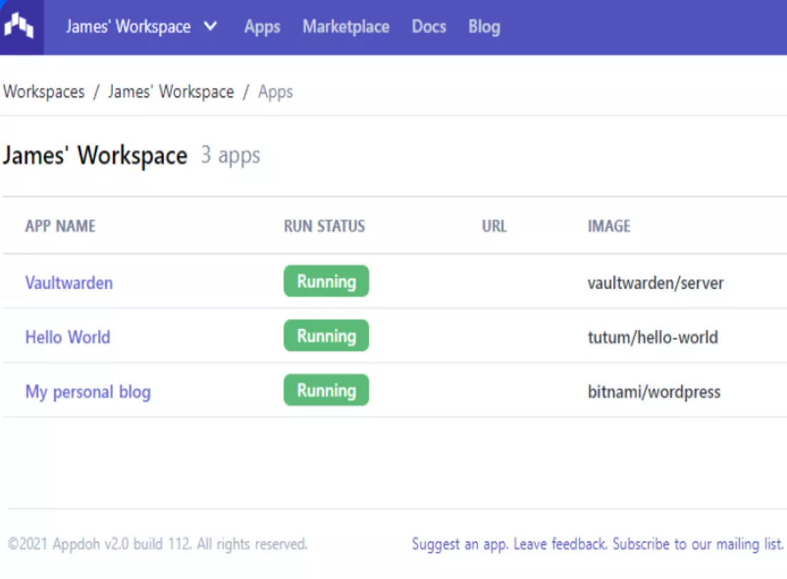Click the Running badge in Hello World row

pos(326,336)
